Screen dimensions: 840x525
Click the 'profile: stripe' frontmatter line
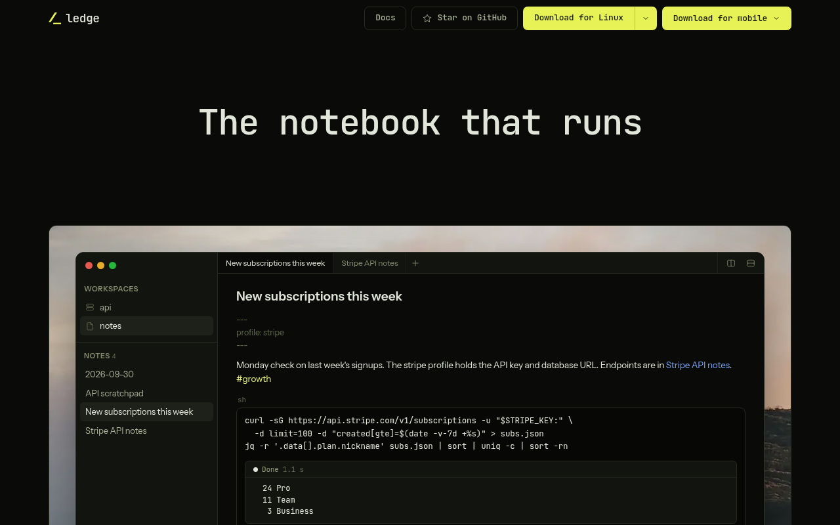(x=260, y=333)
